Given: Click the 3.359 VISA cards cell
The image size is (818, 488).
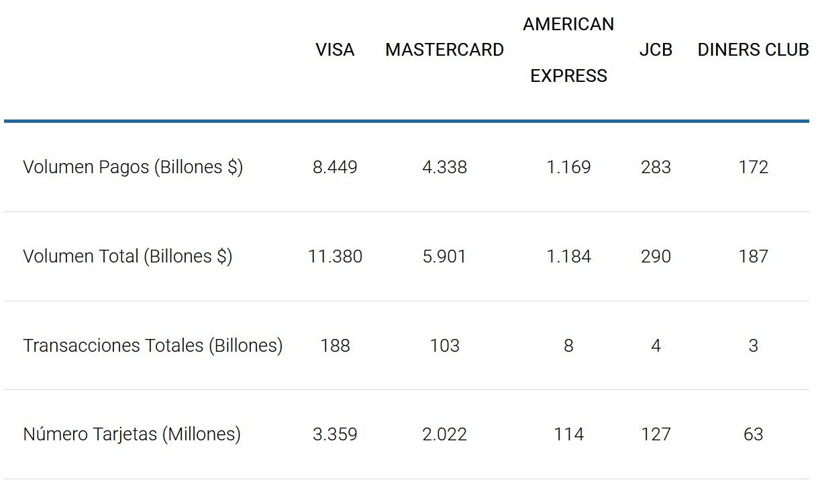Looking at the screenshot, I should pyautogui.click(x=335, y=434).
